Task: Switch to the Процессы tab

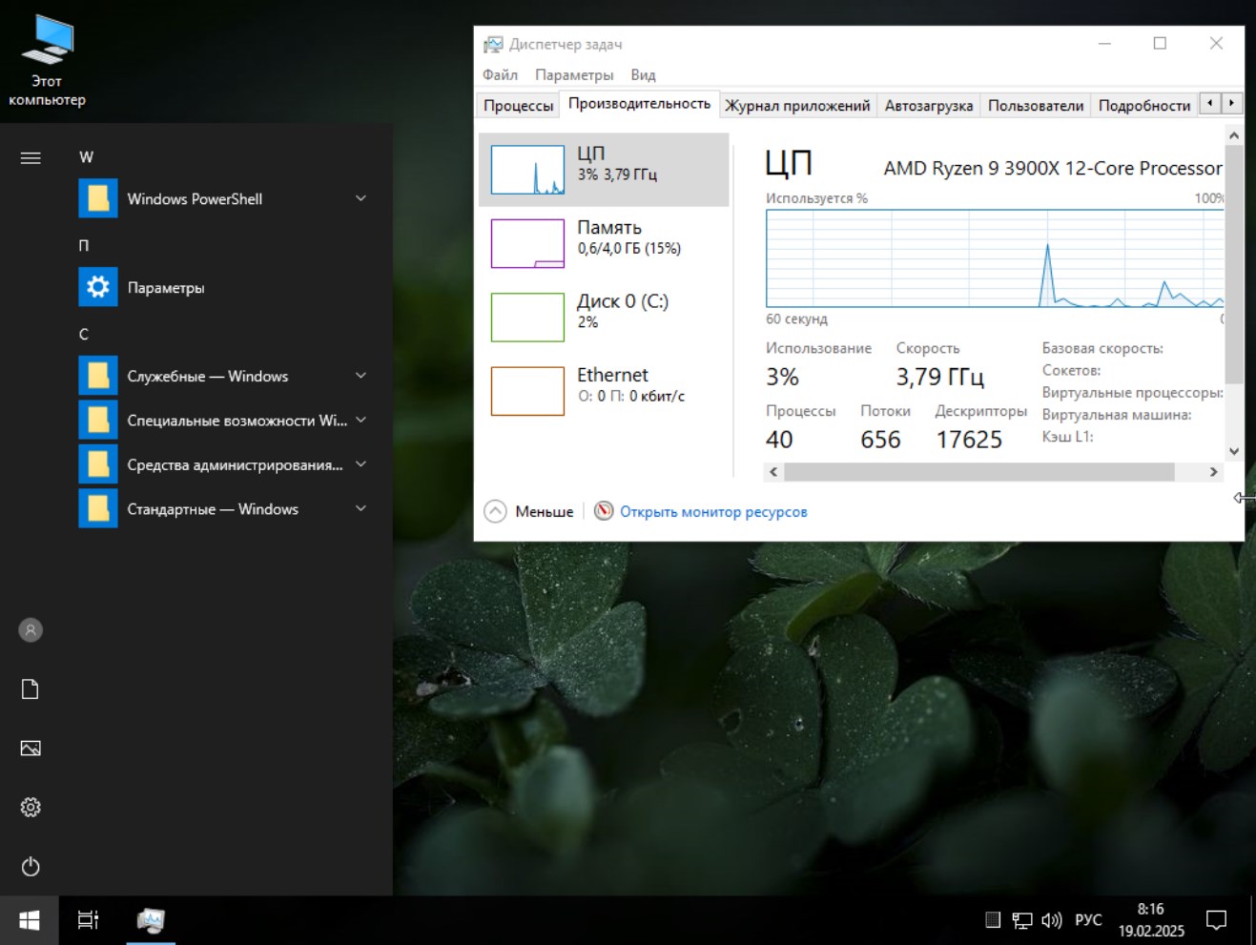Action: [518, 106]
